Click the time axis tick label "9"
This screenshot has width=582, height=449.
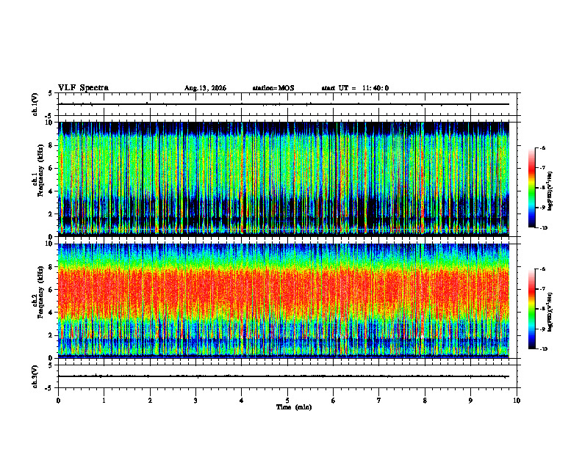pos(470,401)
